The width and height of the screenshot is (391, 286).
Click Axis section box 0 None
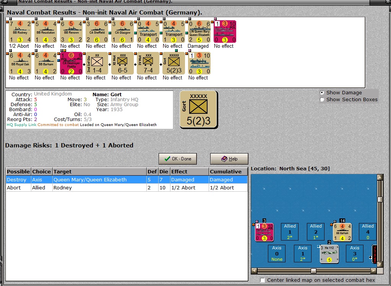[277, 254]
